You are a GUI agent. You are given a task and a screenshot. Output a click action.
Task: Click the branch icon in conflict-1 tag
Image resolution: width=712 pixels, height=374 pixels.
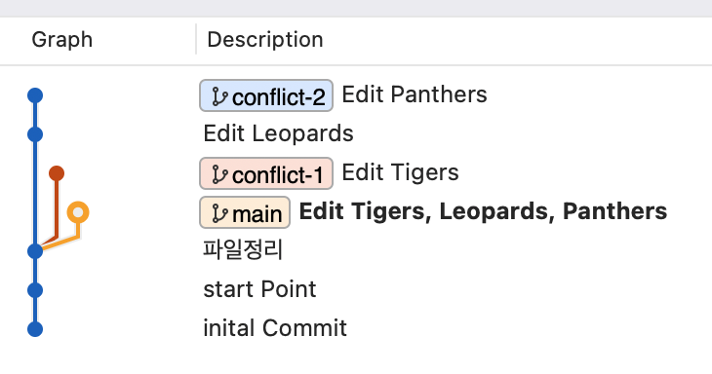pos(219,174)
